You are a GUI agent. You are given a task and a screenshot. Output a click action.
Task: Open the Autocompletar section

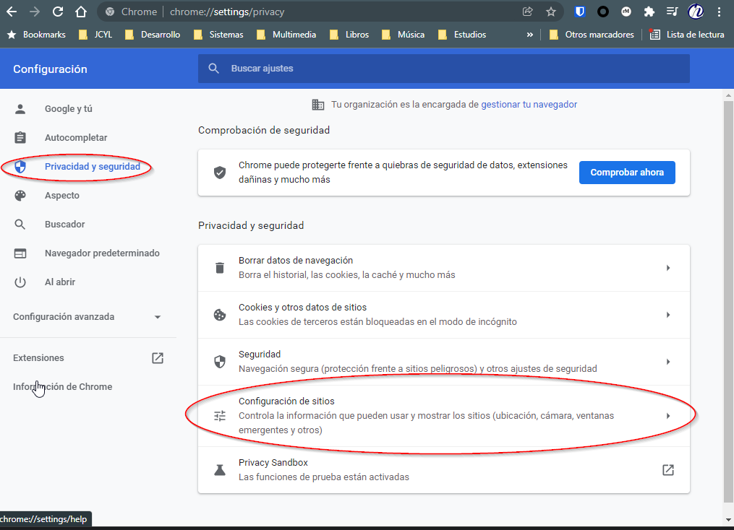pyautogui.click(x=76, y=138)
